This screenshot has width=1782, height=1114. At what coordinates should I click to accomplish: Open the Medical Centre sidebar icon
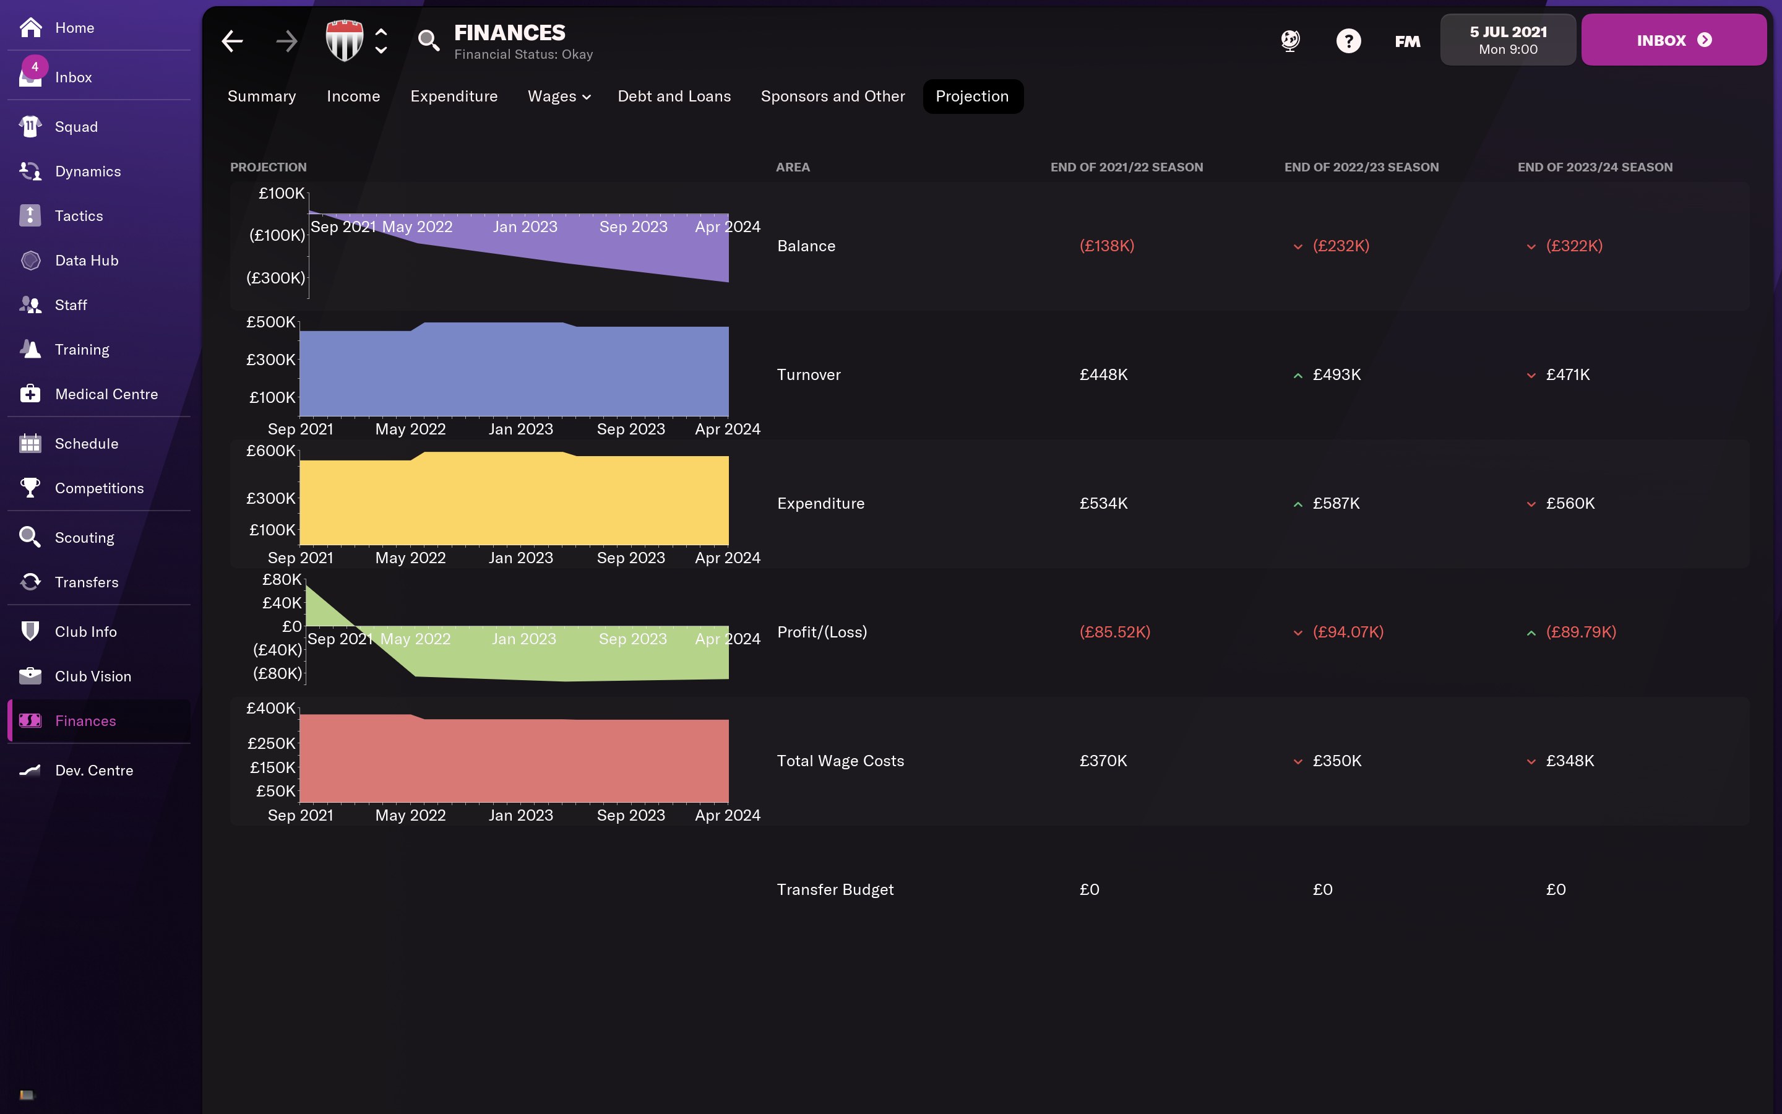coord(30,394)
